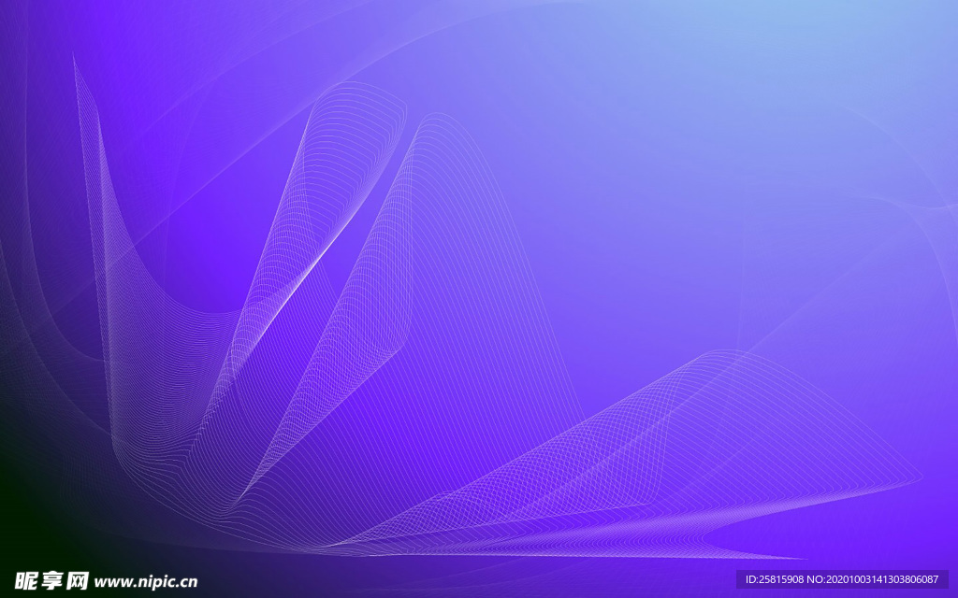
Task: Open the www.nipic.cn watermark link
Action: 146,581
